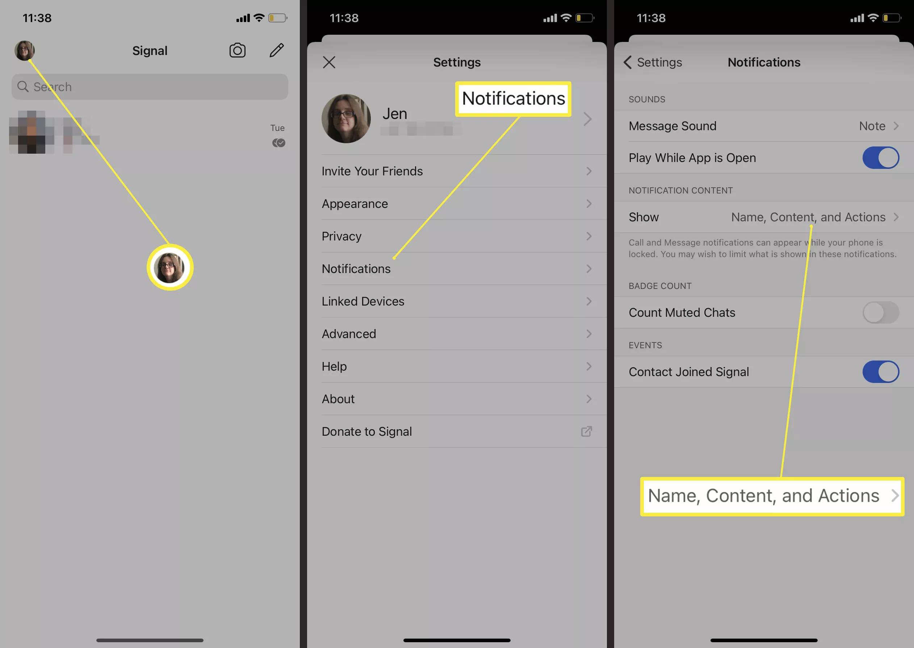Tap the camera icon in Signal header
Screen dimensions: 914x648
pyautogui.click(x=238, y=50)
